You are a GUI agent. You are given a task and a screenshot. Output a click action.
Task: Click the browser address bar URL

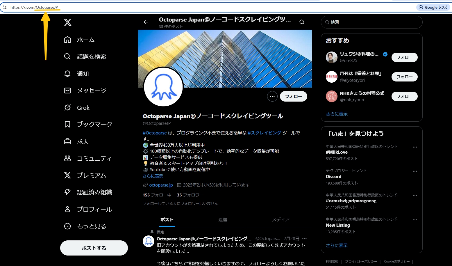pyautogui.click(x=34, y=7)
